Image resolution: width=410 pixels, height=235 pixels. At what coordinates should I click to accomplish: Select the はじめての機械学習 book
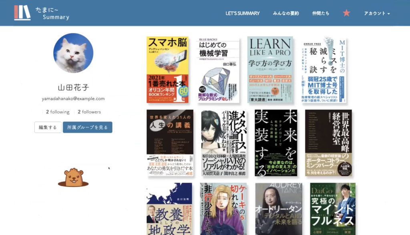(x=219, y=70)
